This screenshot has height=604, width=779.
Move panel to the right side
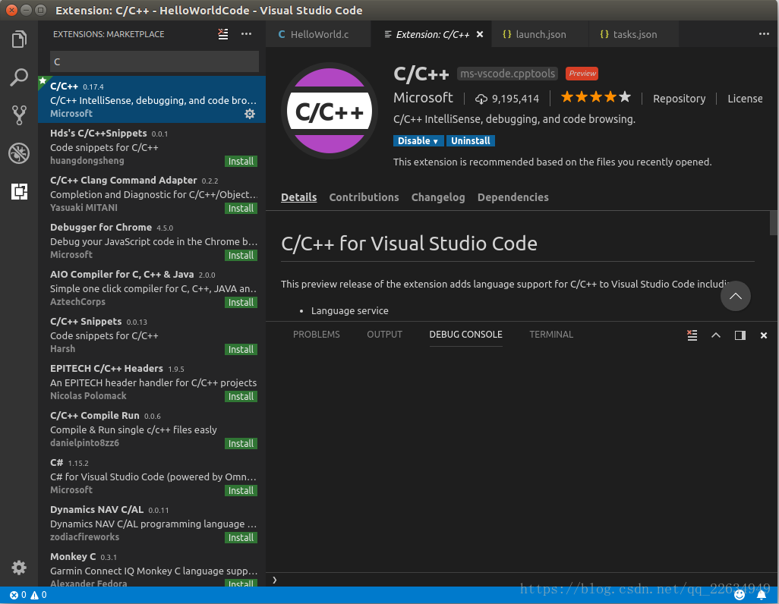click(x=740, y=335)
